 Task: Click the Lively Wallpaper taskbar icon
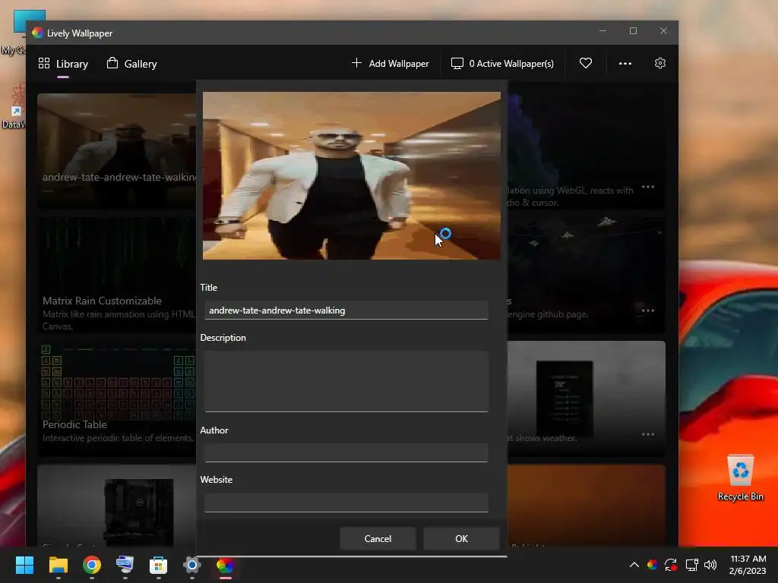click(x=225, y=565)
